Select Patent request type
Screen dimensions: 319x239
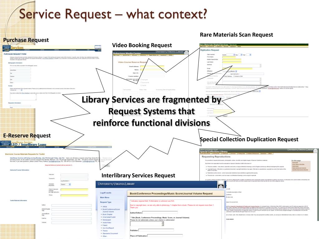pyautogui.click(x=105, y=225)
